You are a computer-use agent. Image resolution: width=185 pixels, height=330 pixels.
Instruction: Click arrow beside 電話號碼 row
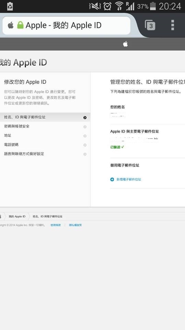point(85,145)
